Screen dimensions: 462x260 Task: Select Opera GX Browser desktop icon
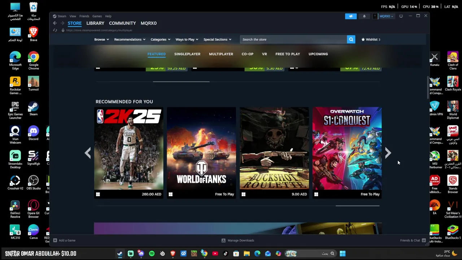(33, 209)
